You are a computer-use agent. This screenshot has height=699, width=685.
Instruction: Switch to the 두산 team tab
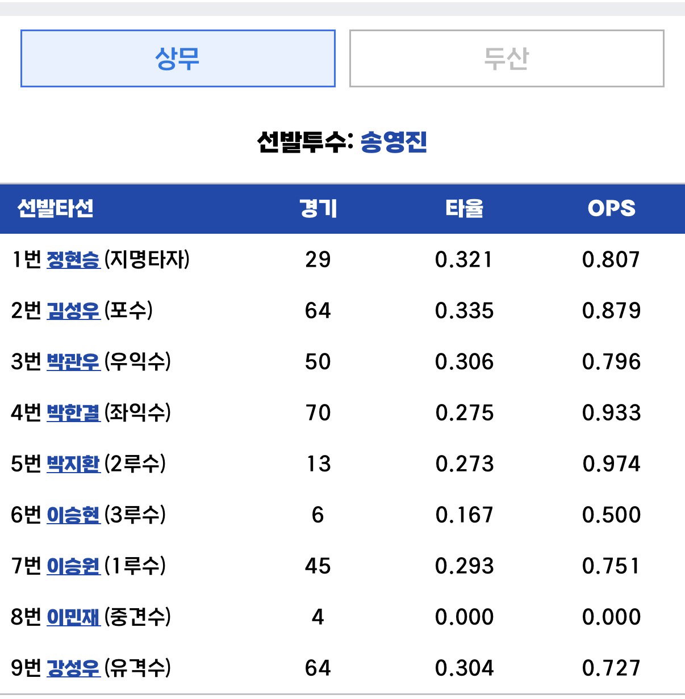click(507, 58)
